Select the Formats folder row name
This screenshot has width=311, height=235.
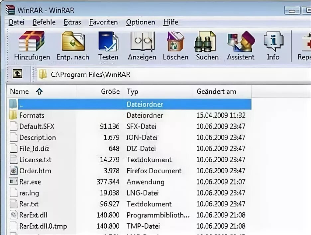(32, 115)
